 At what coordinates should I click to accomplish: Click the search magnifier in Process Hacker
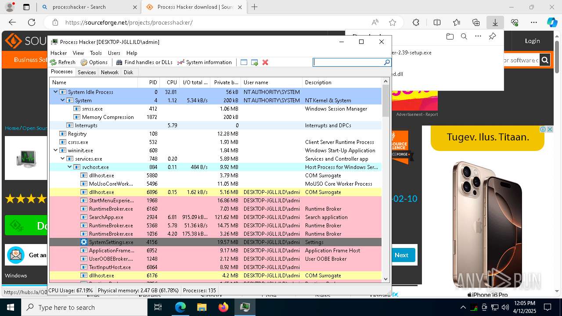point(387,62)
